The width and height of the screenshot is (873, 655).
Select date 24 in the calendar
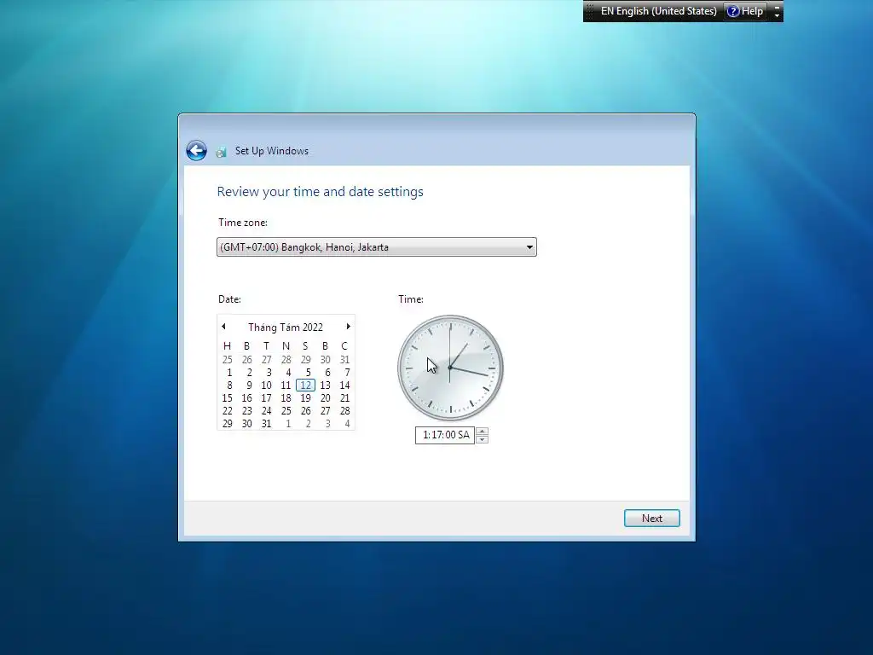click(x=267, y=411)
